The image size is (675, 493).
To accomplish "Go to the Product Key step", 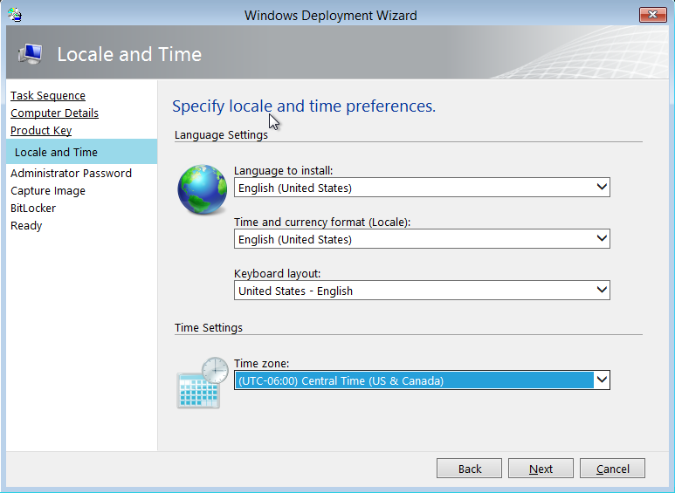I will (x=41, y=130).
